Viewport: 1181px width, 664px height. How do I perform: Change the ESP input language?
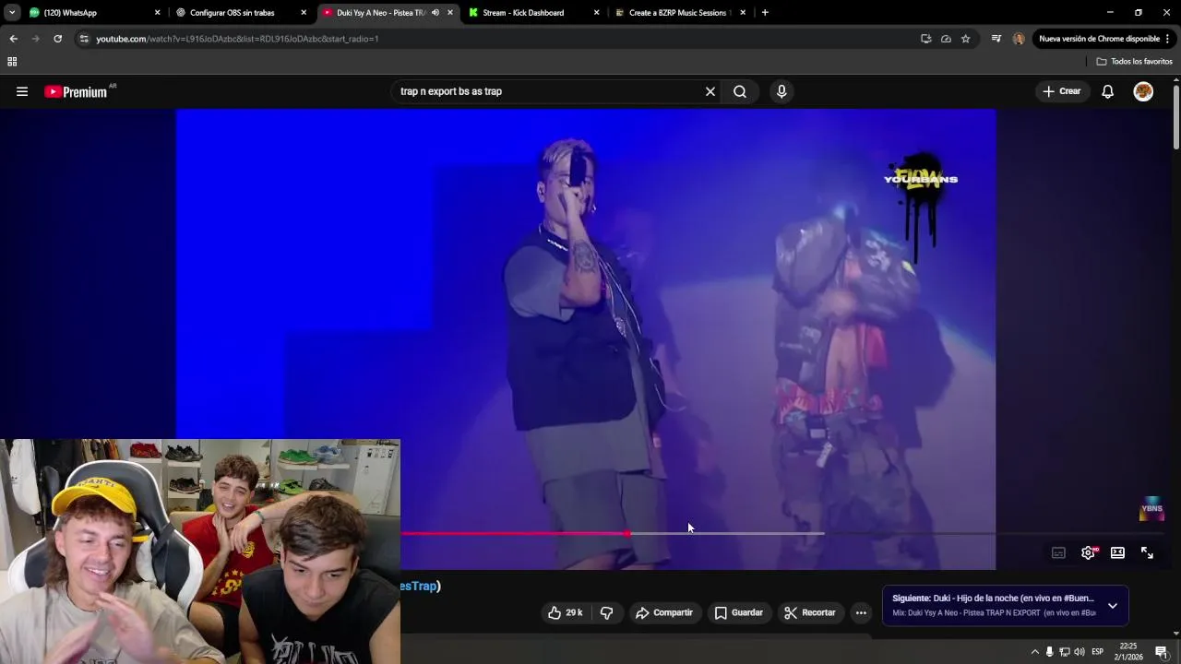point(1098,652)
